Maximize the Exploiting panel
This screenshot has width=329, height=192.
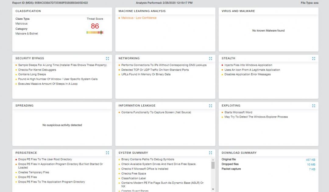coord(313,106)
